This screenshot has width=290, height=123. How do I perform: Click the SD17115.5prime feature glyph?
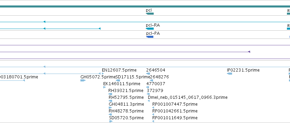(x=118, y=80)
